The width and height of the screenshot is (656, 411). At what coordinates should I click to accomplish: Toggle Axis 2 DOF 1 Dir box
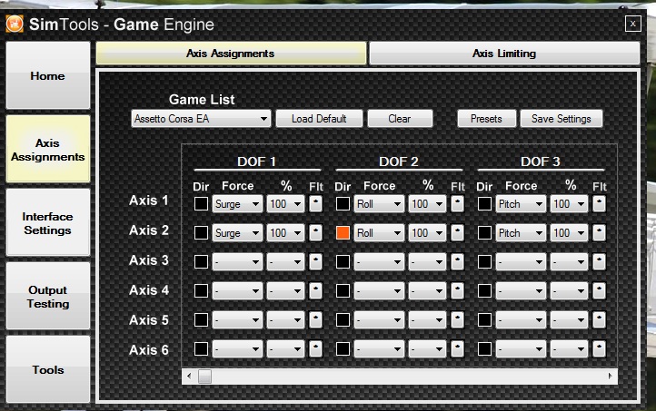[201, 232]
